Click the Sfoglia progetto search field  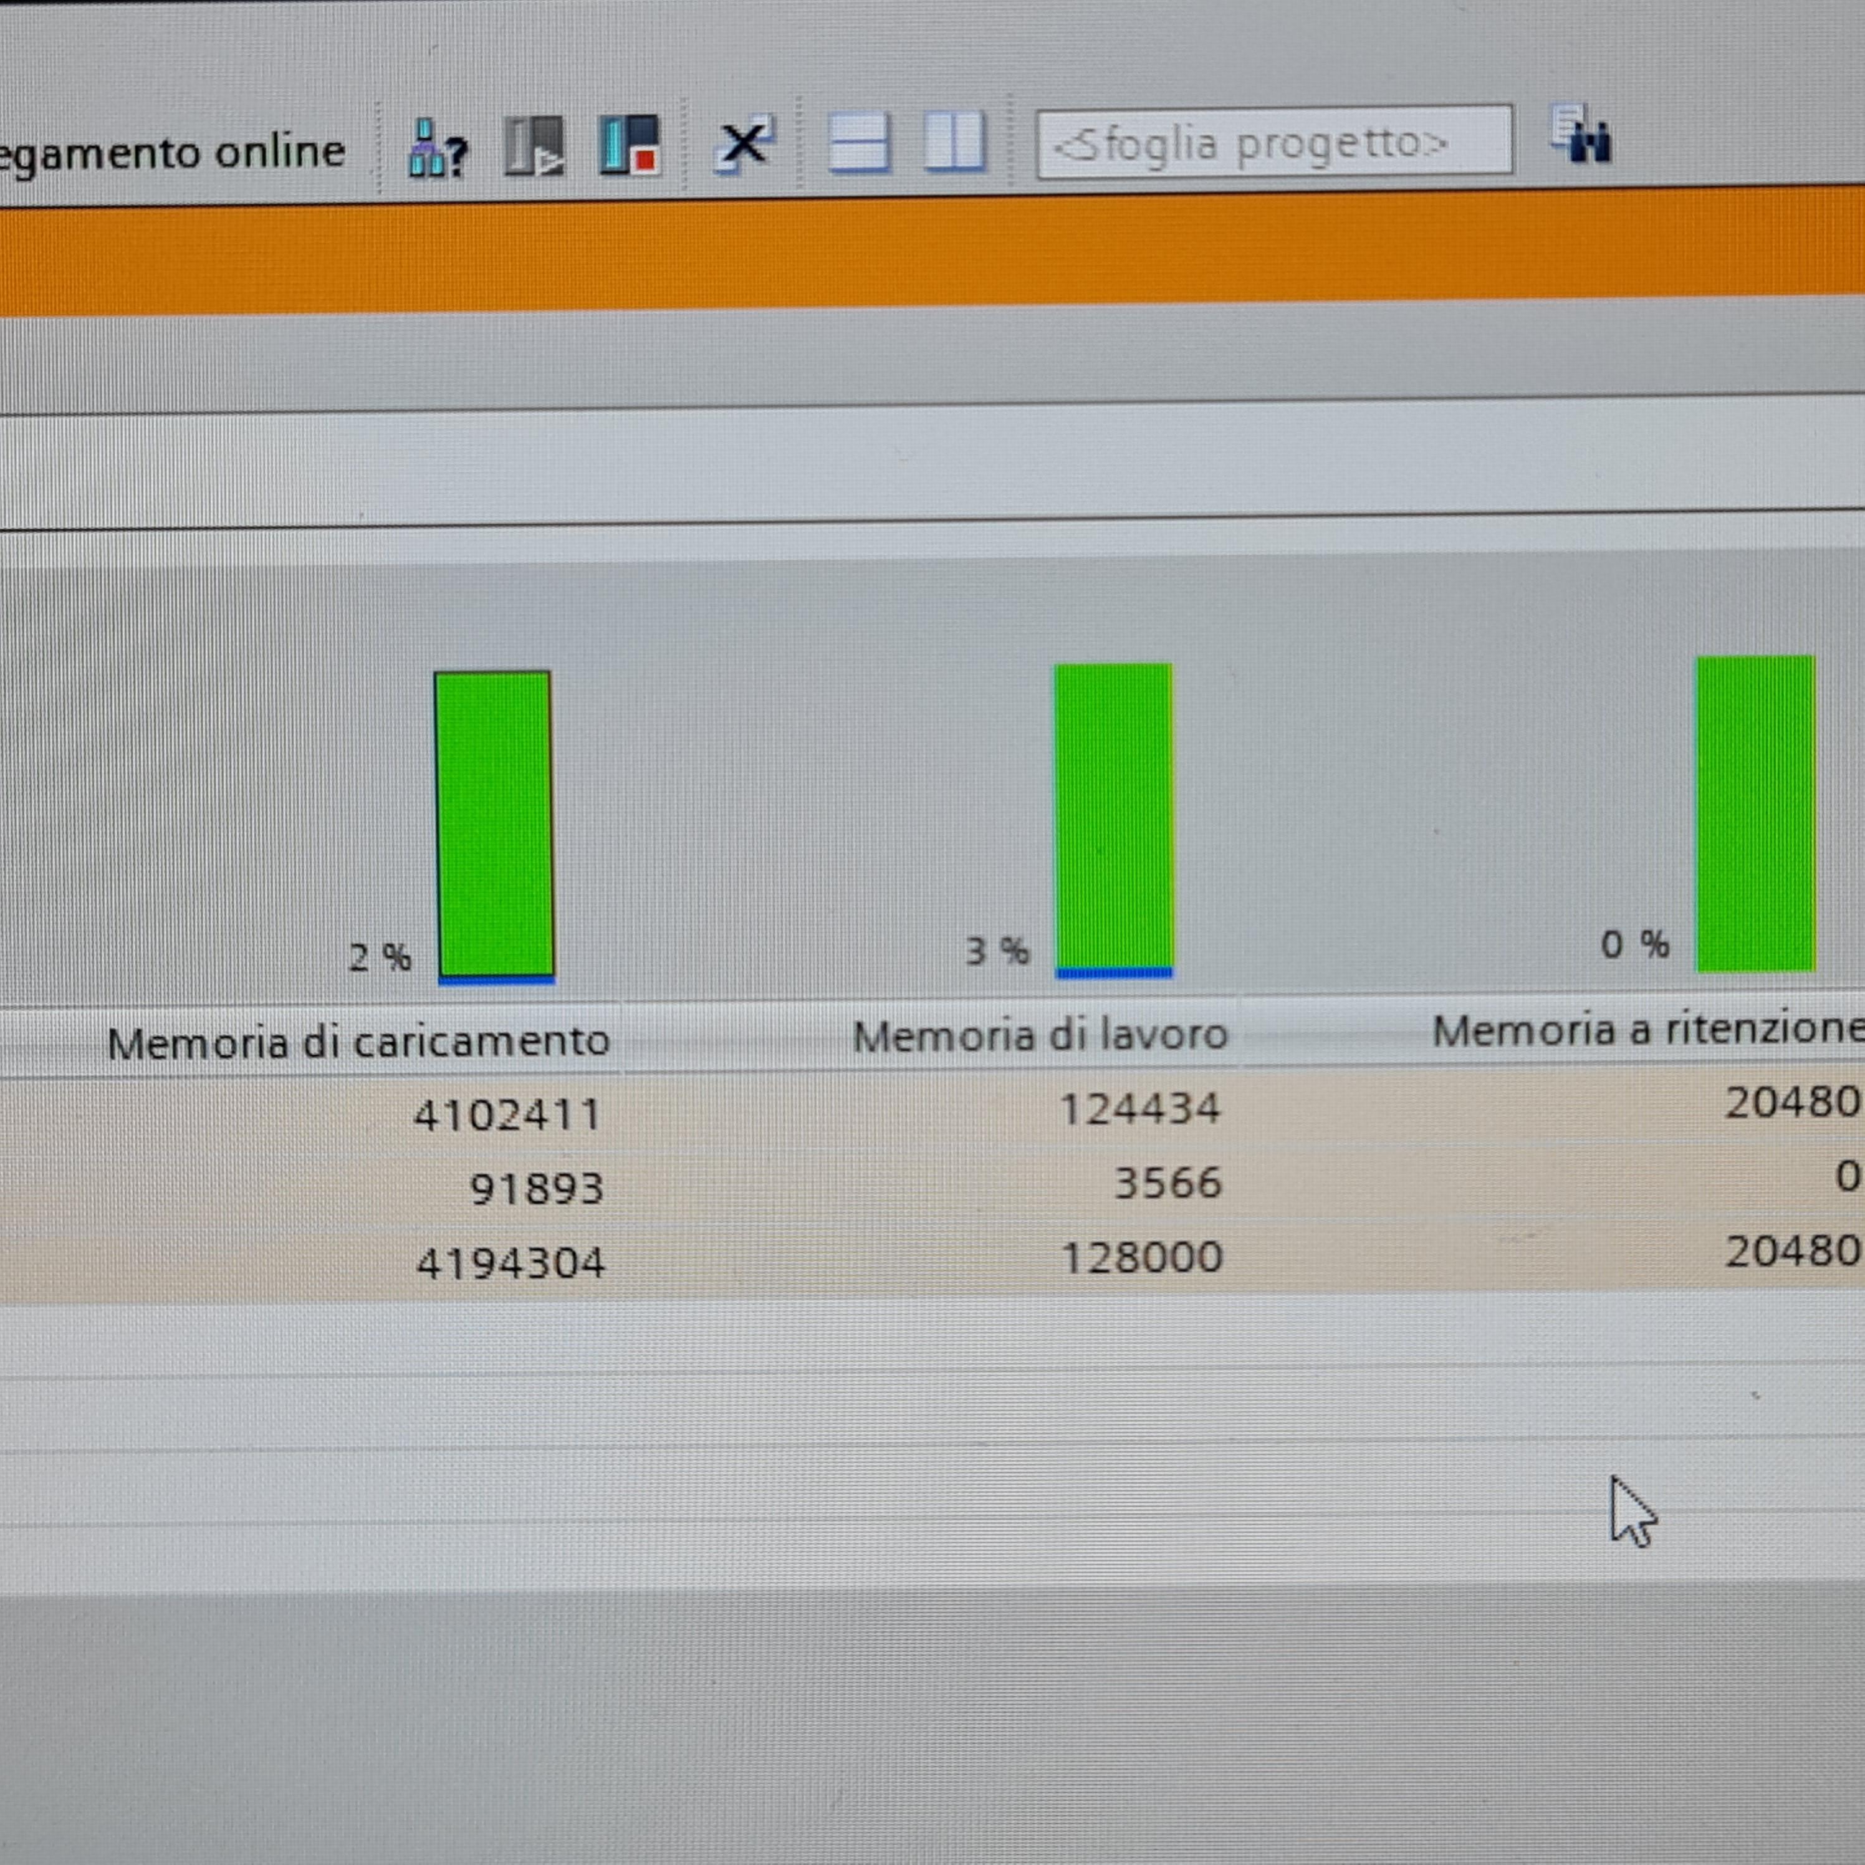(1274, 142)
